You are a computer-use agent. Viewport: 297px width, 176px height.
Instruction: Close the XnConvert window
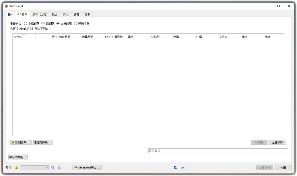289,6
